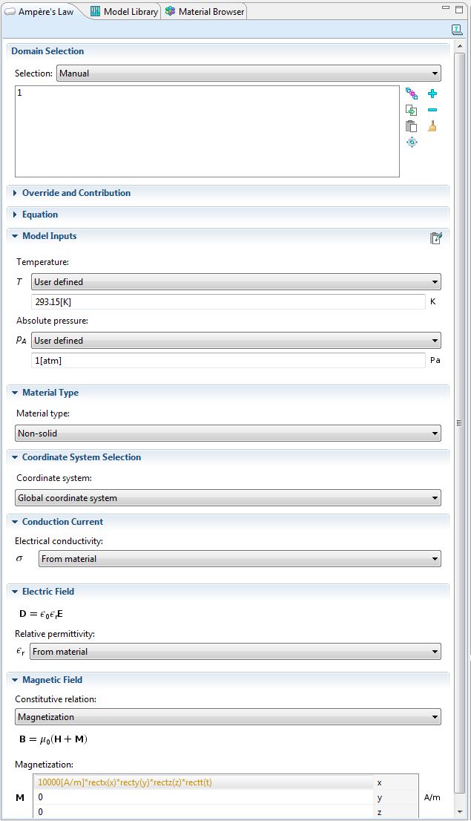Open the Coordinate system dropdown
471x821 pixels.
point(228,498)
